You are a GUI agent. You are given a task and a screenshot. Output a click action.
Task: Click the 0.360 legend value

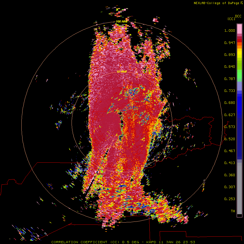click(x=230, y=175)
